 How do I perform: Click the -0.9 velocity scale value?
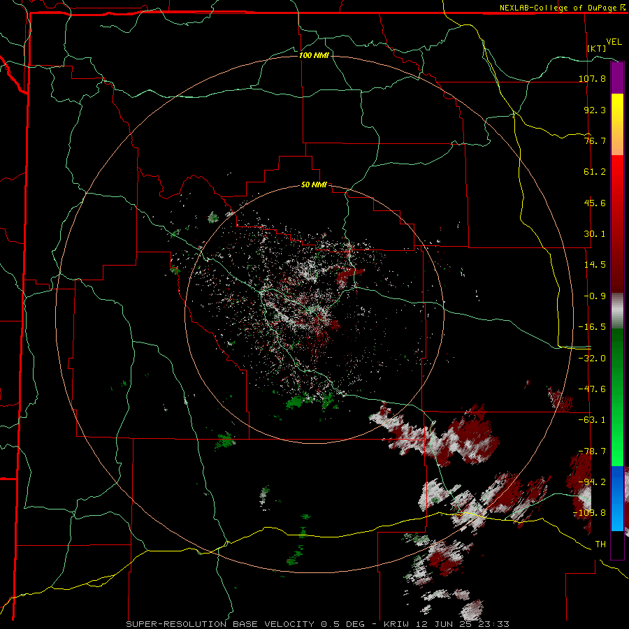pyautogui.click(x=595, y=296)
